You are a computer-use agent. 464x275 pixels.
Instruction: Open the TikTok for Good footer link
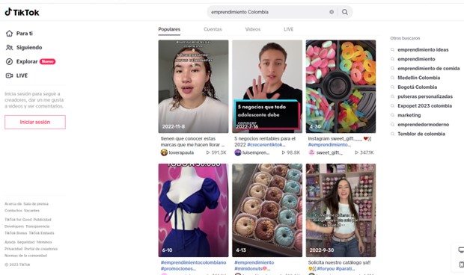click(x=18, y=220)
